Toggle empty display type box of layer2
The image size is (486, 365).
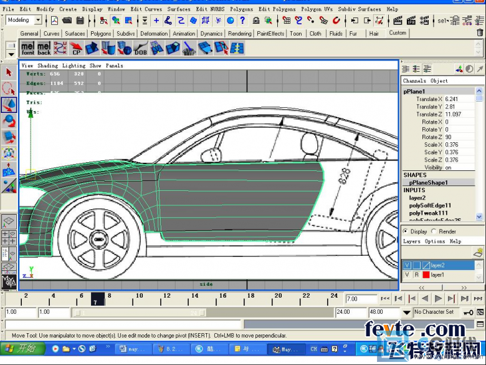point(417,265)
